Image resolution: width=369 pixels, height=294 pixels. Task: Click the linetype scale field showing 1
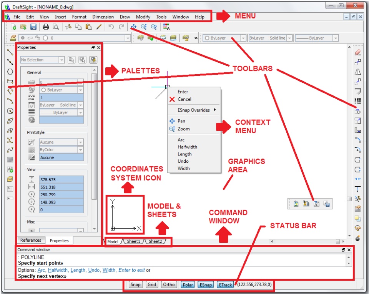(61, 97)
